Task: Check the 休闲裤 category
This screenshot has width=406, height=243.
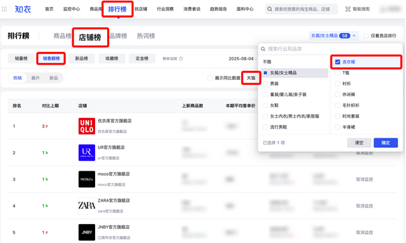Action: coord(337,95)
